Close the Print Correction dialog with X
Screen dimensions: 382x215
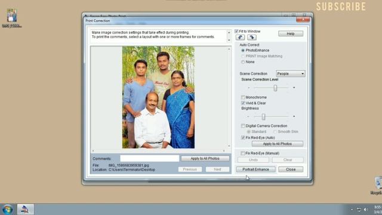[303, 20]
